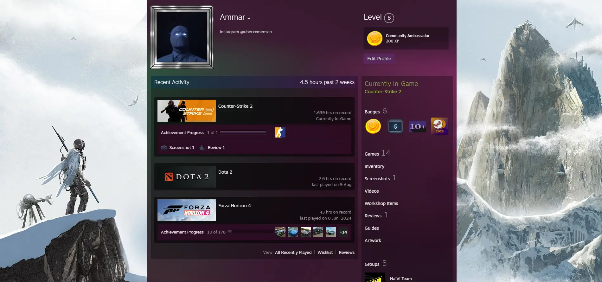Open second Forza Horizon 4 achievement icon
Screen dimensions: 602x282
point(293,232)
